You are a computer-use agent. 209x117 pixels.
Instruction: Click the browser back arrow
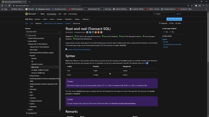pyautogui.click(x=2, y=6)
